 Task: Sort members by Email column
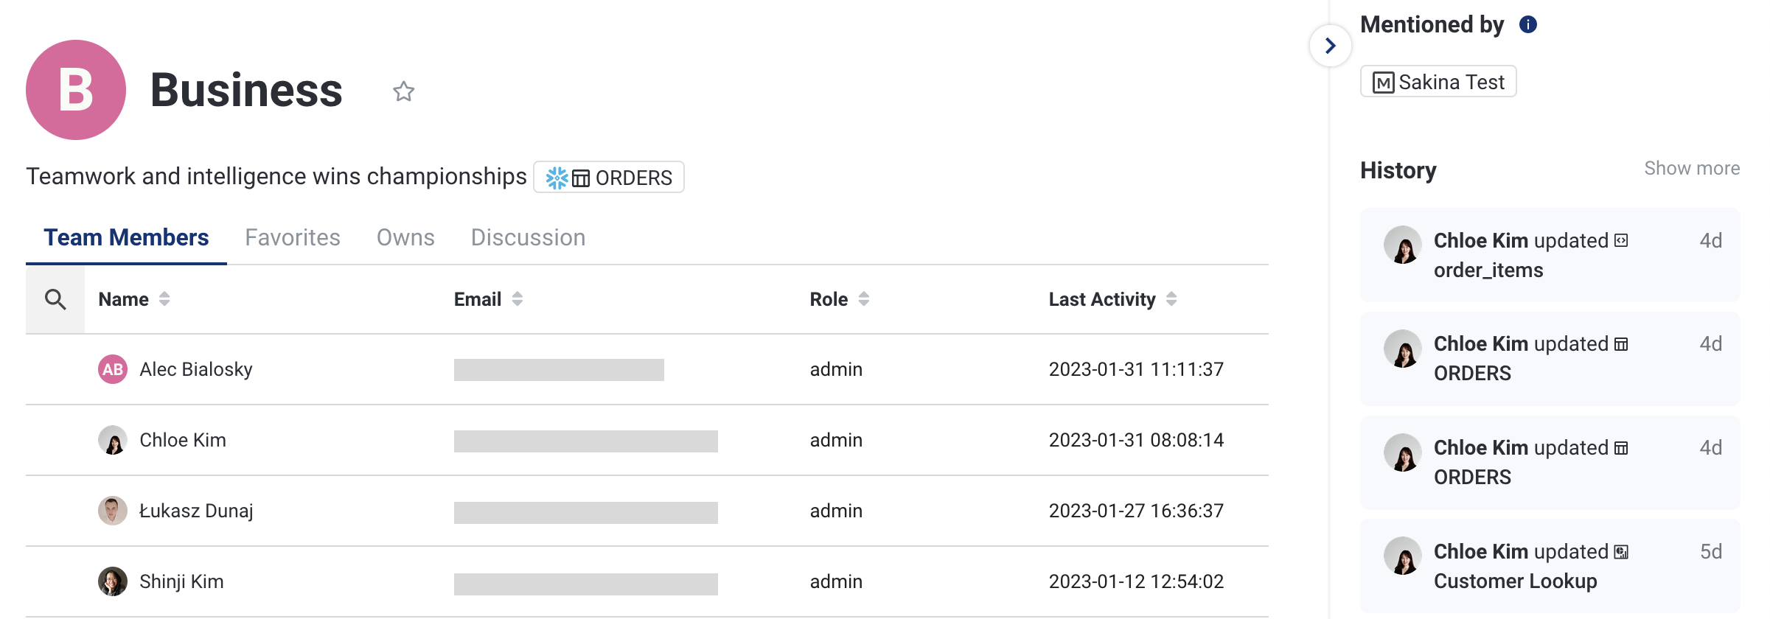tap(518, 299)
